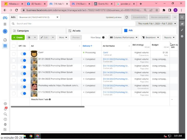Open Shannon Ltd account dropdown
Screen dimensions: 187x140
(x=39, y=17)
